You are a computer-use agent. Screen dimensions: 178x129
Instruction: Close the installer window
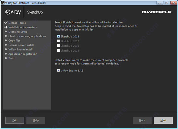[x=174, y=3]
